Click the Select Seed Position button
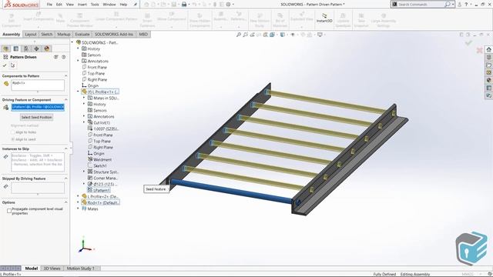The image size is (493, 277). [37, 117]
